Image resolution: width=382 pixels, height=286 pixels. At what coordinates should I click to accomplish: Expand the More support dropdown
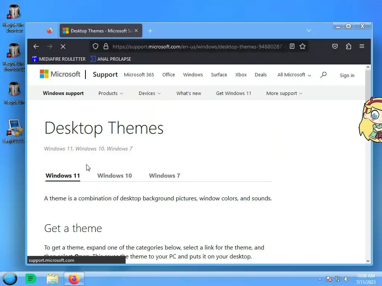284,93
